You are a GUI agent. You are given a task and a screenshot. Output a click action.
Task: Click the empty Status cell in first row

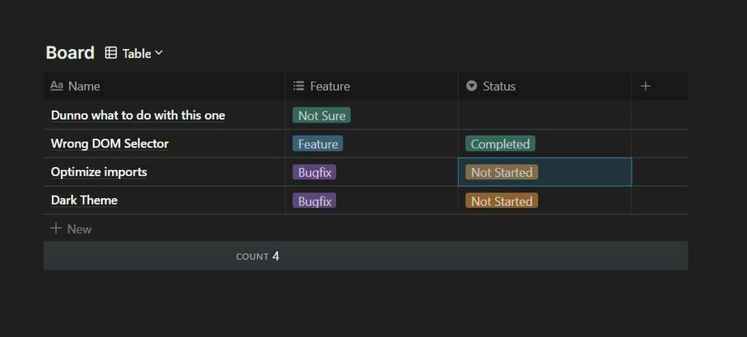click(544, 115)
